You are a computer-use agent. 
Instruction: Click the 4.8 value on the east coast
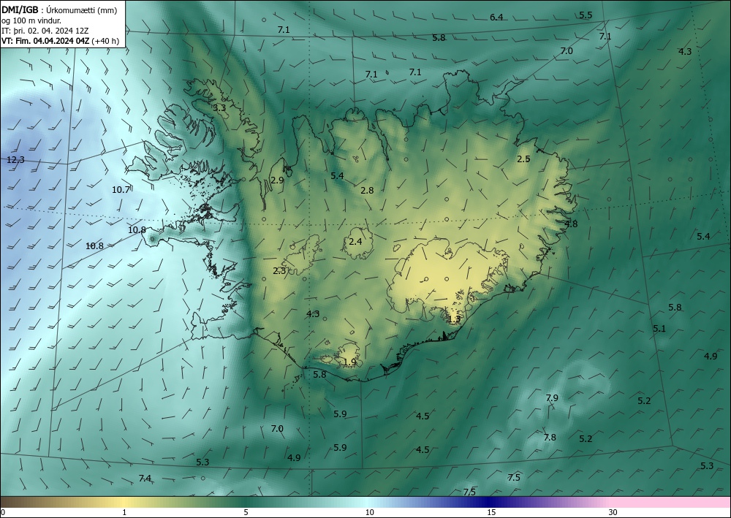pyautogui.click(x=571, y=224)
